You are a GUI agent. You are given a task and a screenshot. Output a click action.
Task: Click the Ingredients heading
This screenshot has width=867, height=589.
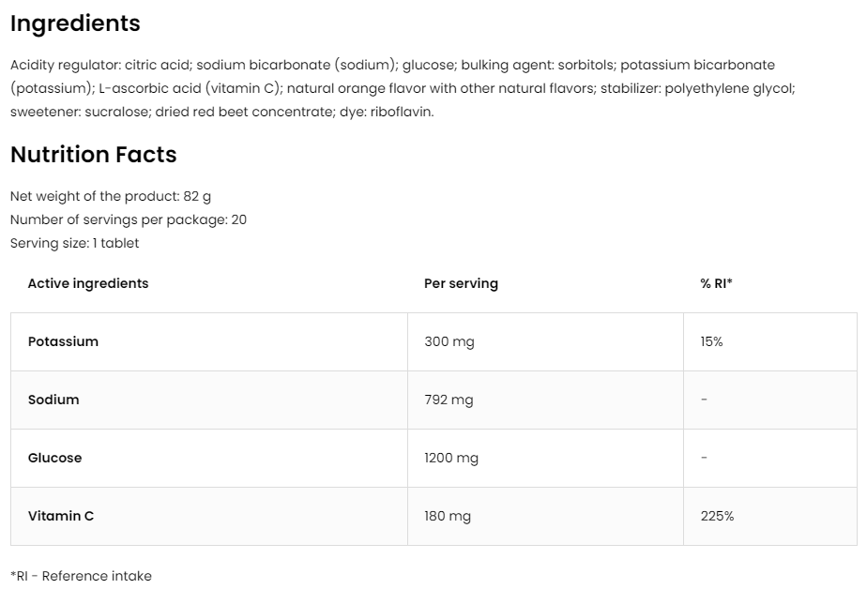pyautogui.click(x=75, y=23)
